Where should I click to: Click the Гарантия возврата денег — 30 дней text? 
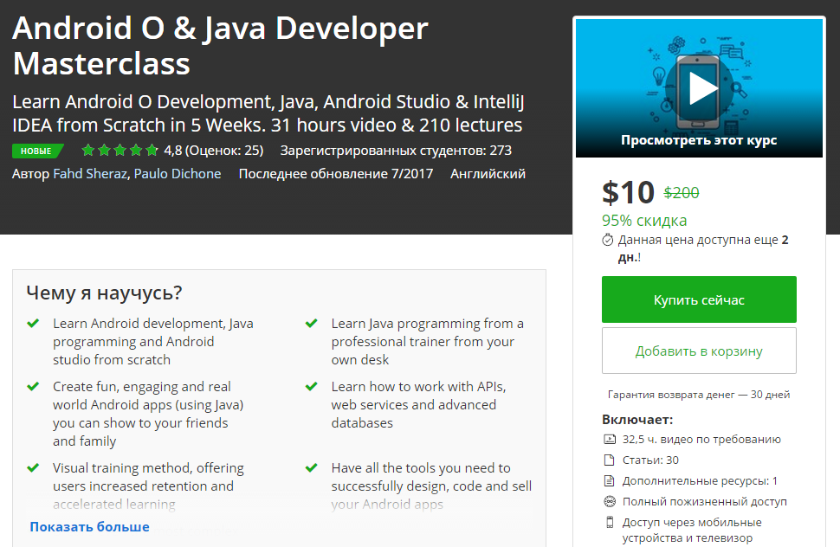click(699, 395)
